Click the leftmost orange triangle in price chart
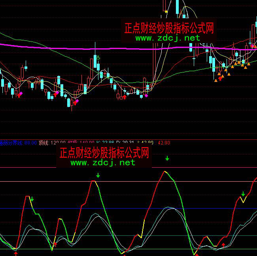This screenshot has width=257, height=256. pos(215,80)
